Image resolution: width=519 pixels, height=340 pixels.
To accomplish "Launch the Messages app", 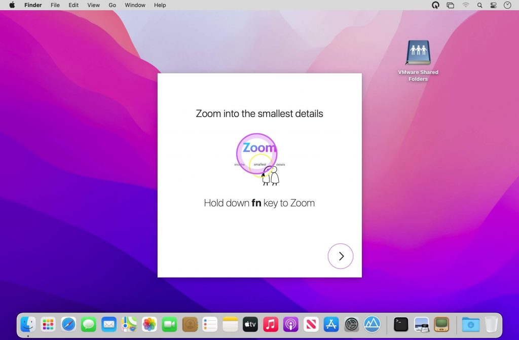I will 89,324.
